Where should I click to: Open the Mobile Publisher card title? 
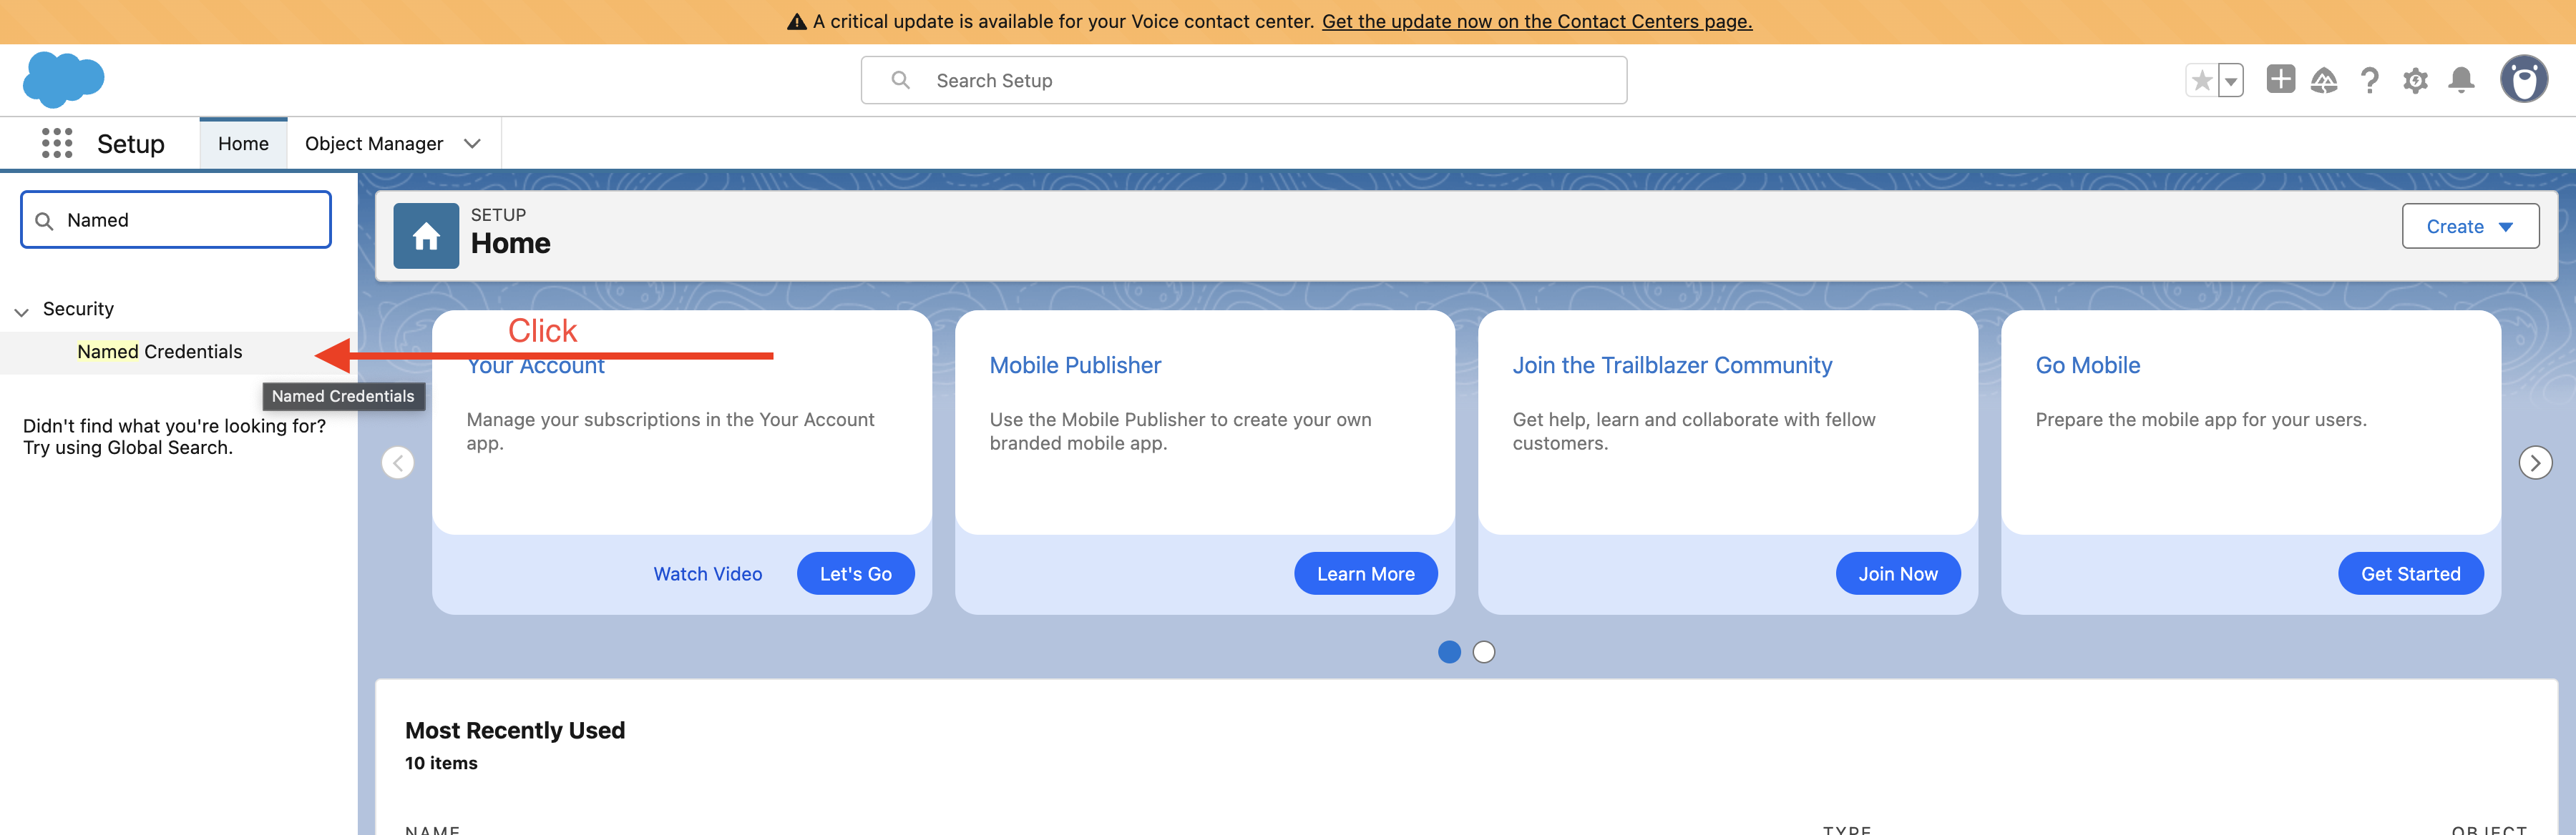point(1075,365)
